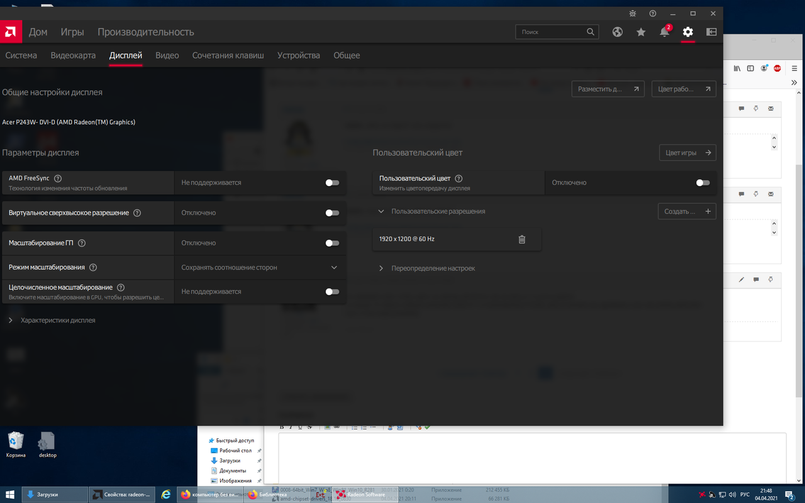Open the Производительность tab
The image size is (805, 503).
[146, 31]
